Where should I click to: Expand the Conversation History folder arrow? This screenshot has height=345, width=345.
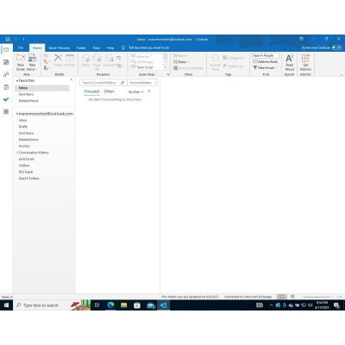coord(17,153)
